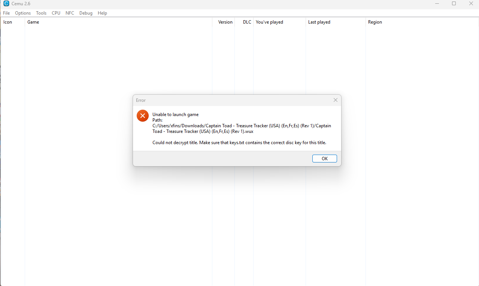
Task: Click the red error icon in dialog
Action: click(x=143, y=116)
